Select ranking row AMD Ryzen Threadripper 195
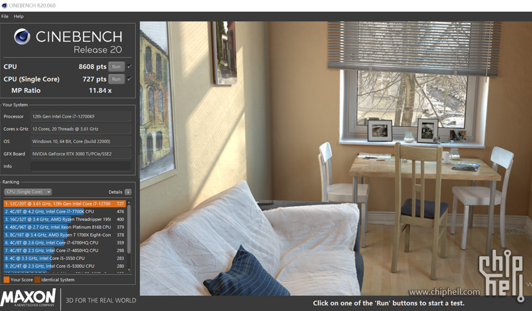The width and height of the screenshot is (532, 311). pyautogui.click(x=65, y=219)
